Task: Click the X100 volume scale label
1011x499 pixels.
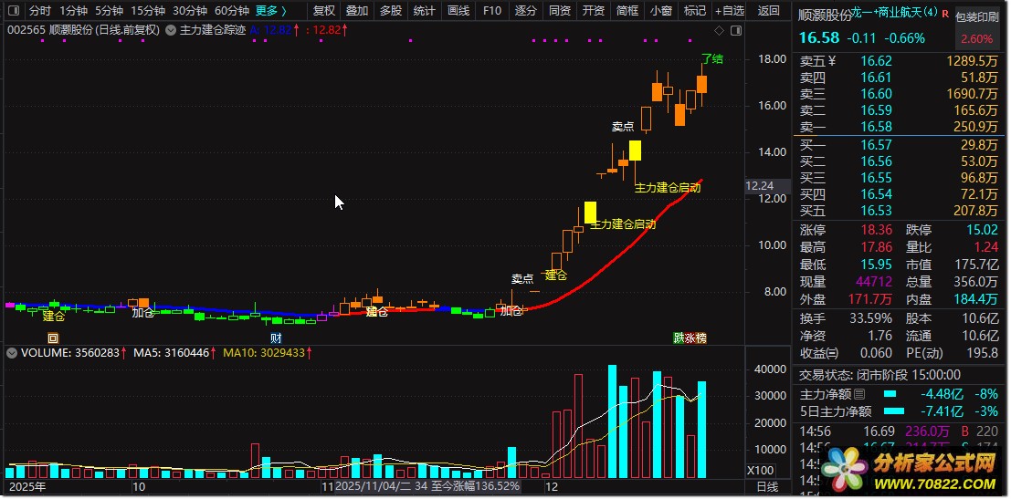Action: point(760,471)
